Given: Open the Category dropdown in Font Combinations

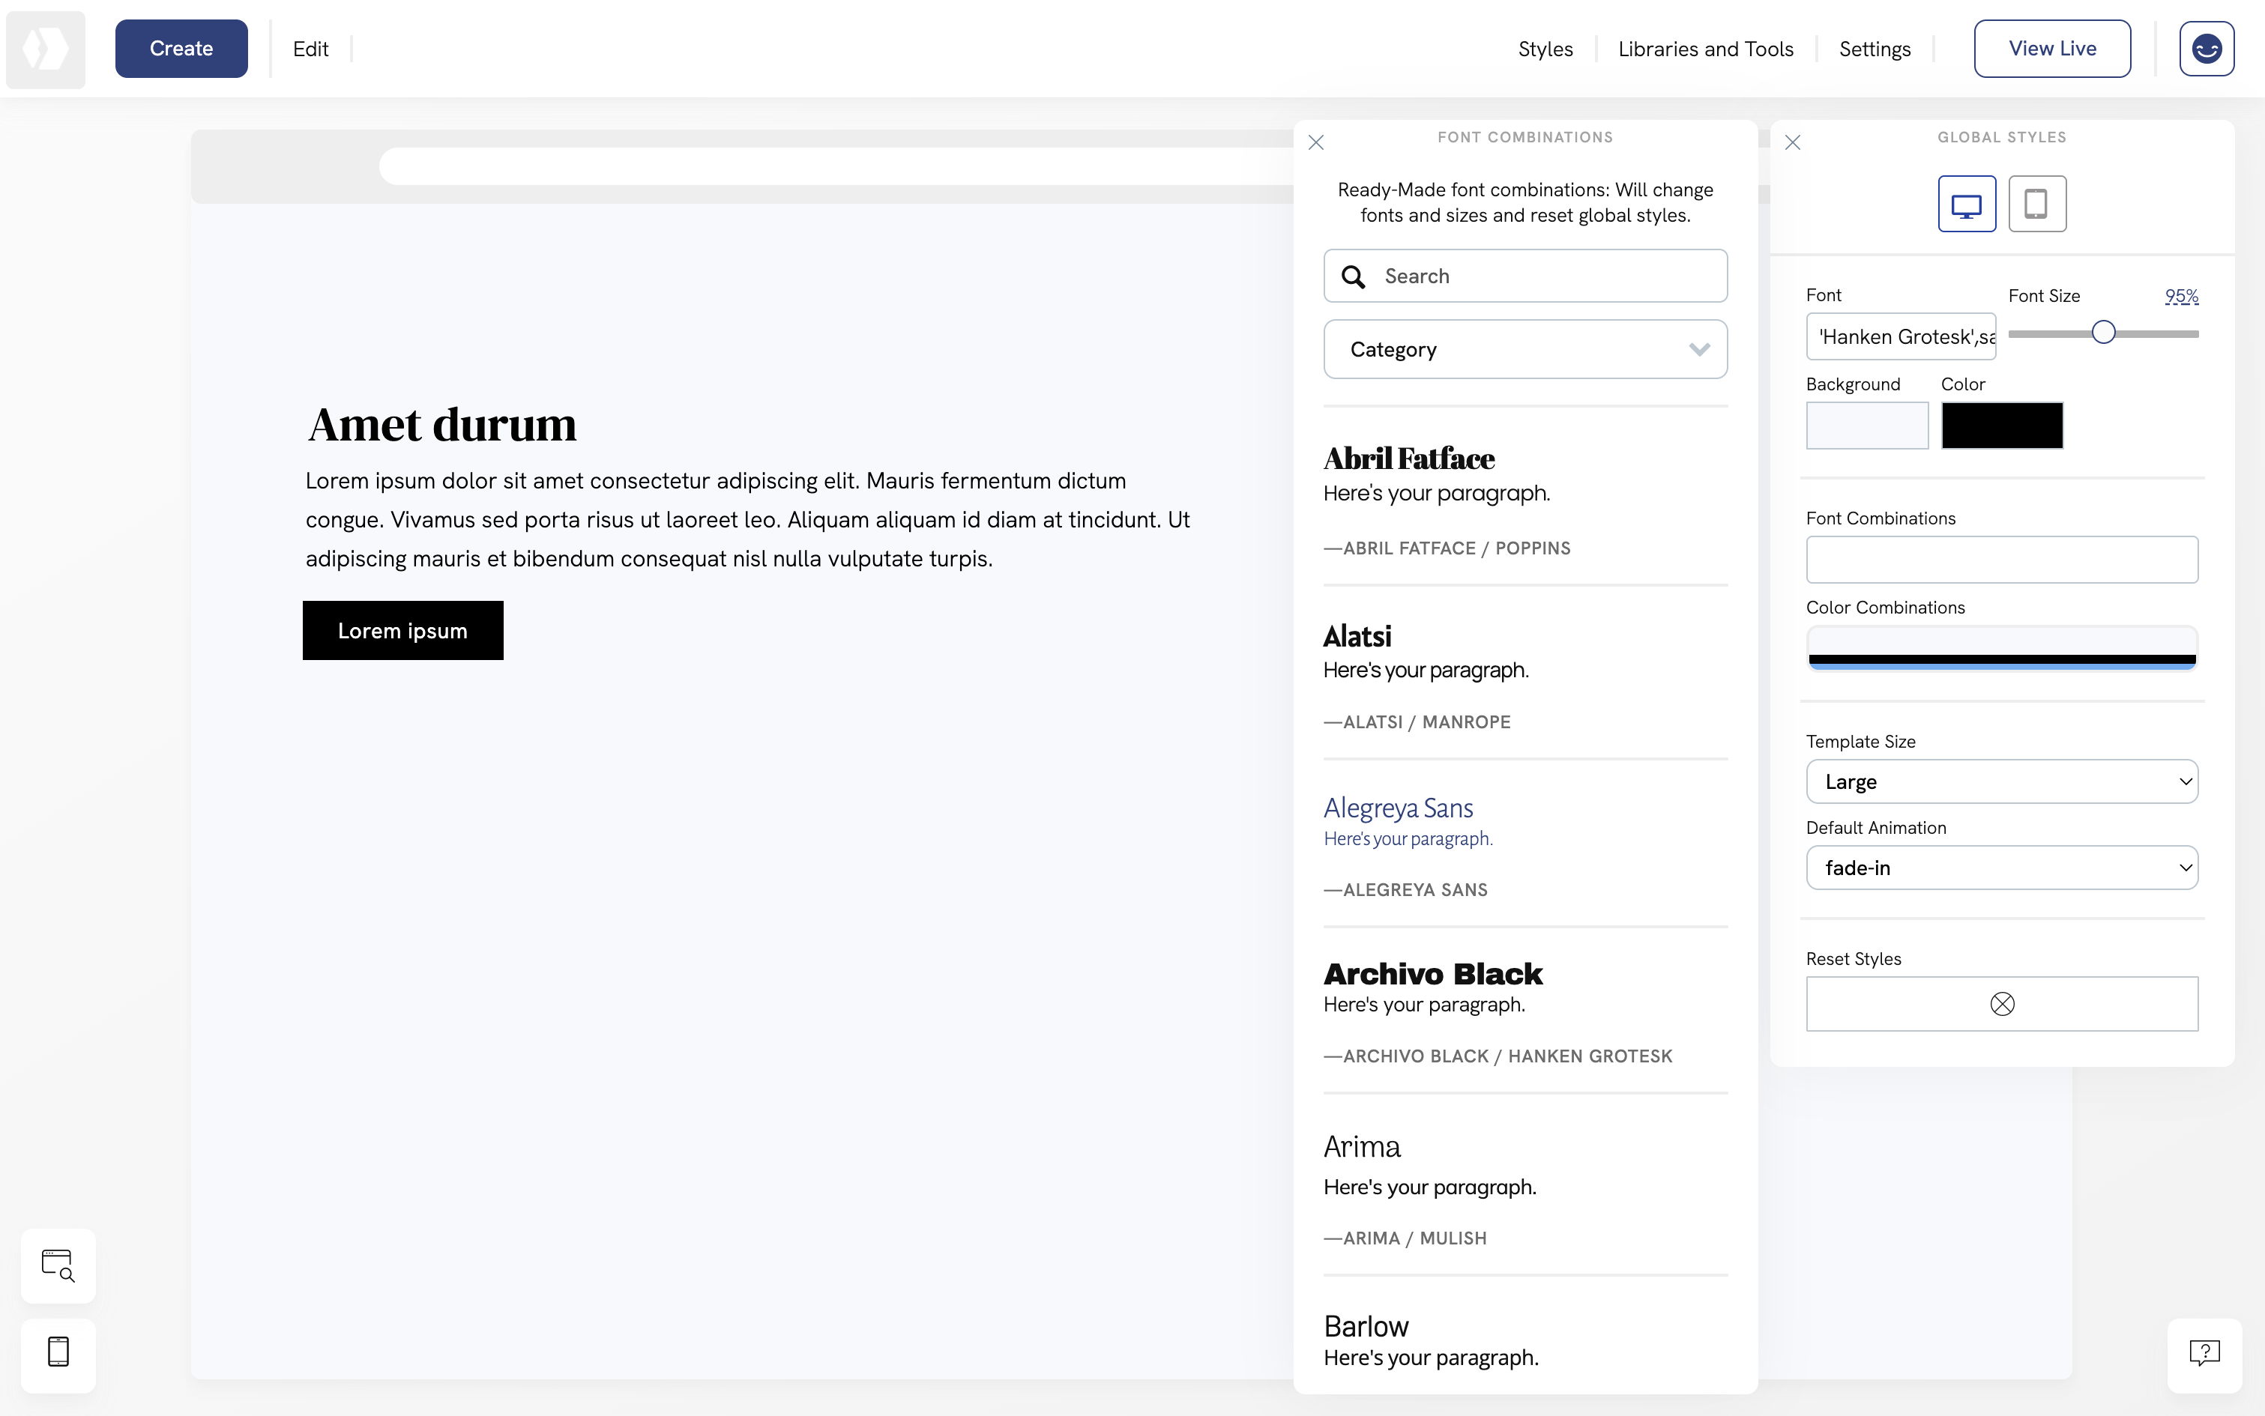Looking at the screenshot, I should [x=1525, y=348].
